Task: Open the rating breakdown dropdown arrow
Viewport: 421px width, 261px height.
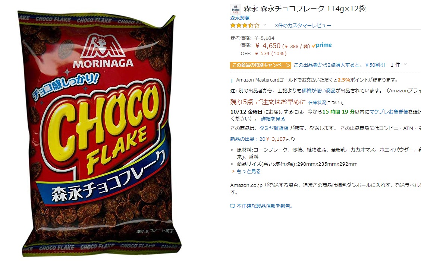Action: 265,25
